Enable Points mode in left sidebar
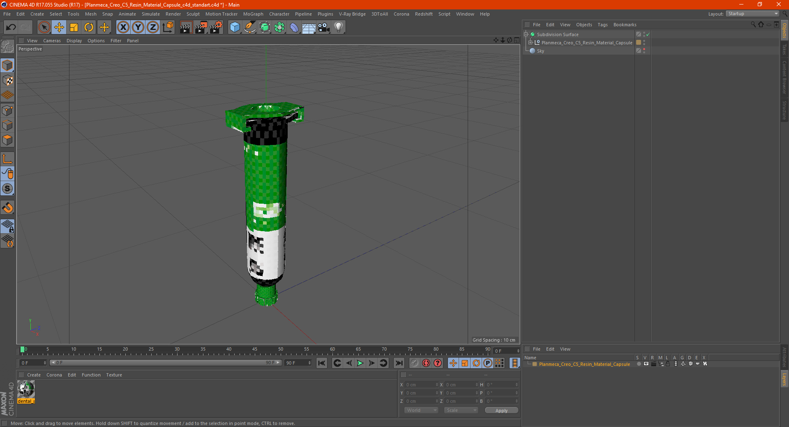789x427 pixels. click(7, 110)
